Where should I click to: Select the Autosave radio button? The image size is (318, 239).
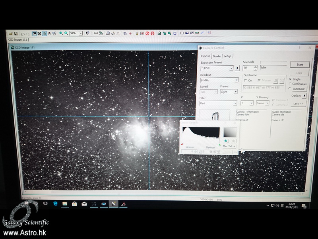[290, 89]
